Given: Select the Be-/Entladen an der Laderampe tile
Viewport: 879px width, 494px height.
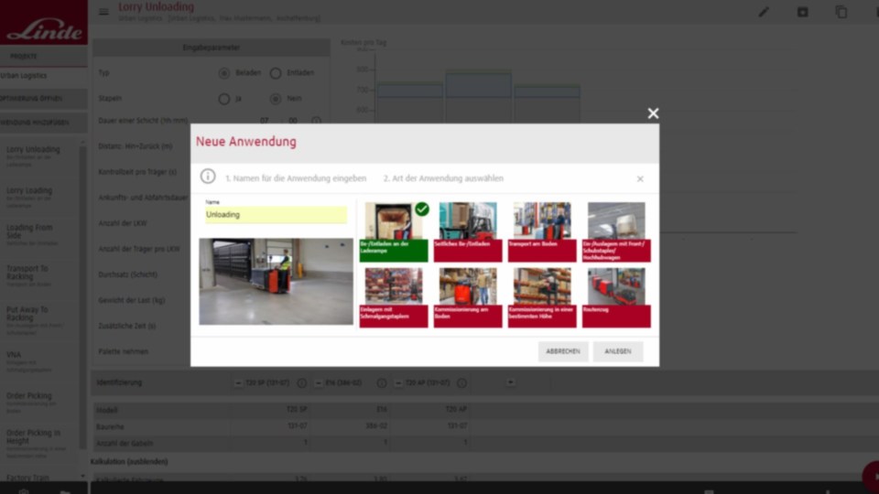Looking at the screenshot, I should [x=394, y=231].
